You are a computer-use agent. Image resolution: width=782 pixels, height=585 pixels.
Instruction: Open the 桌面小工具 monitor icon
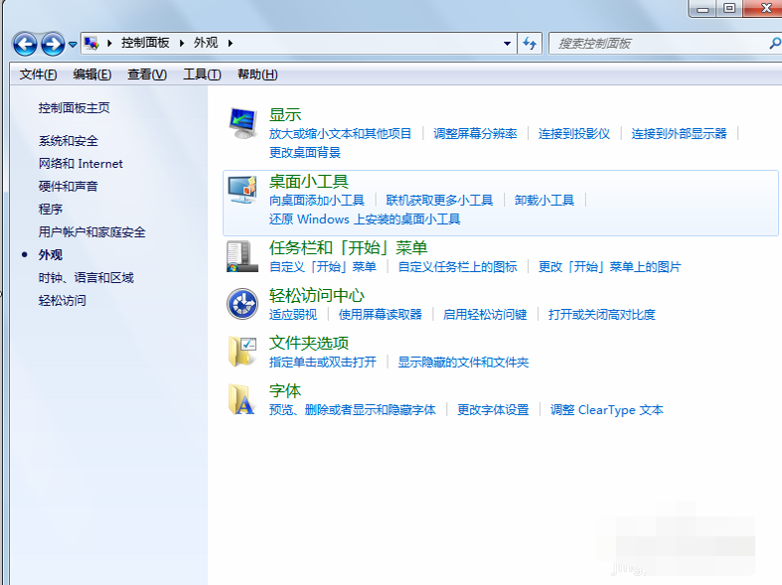(x=242, y=190)
